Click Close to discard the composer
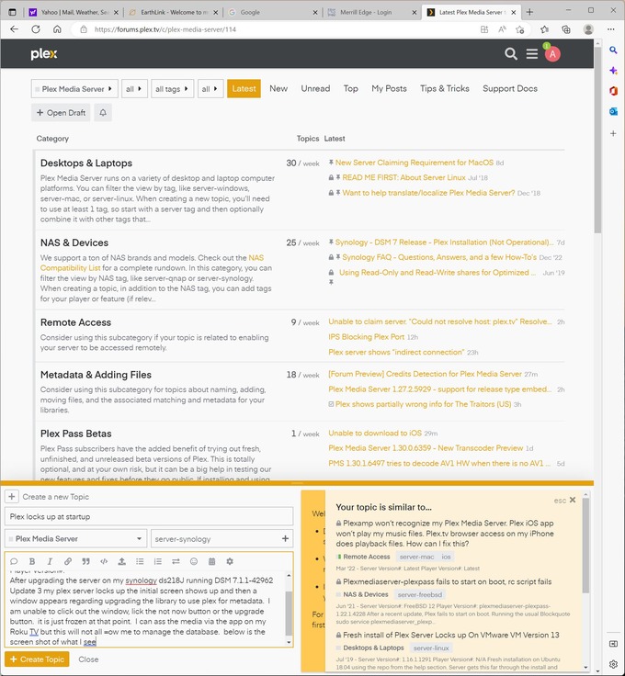The height and width of the screenshot is (676, 625). point(88,659)
